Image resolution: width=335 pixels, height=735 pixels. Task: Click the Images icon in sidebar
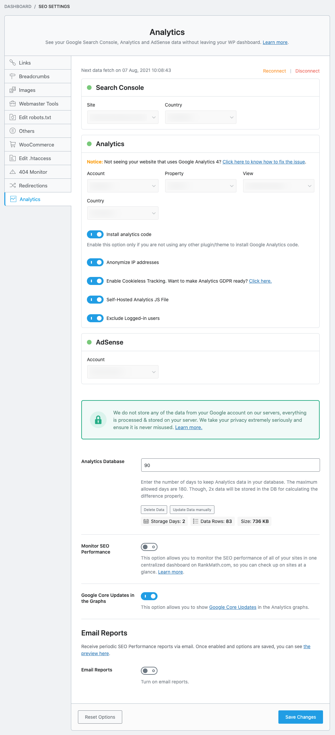click(x=13, y=90)
